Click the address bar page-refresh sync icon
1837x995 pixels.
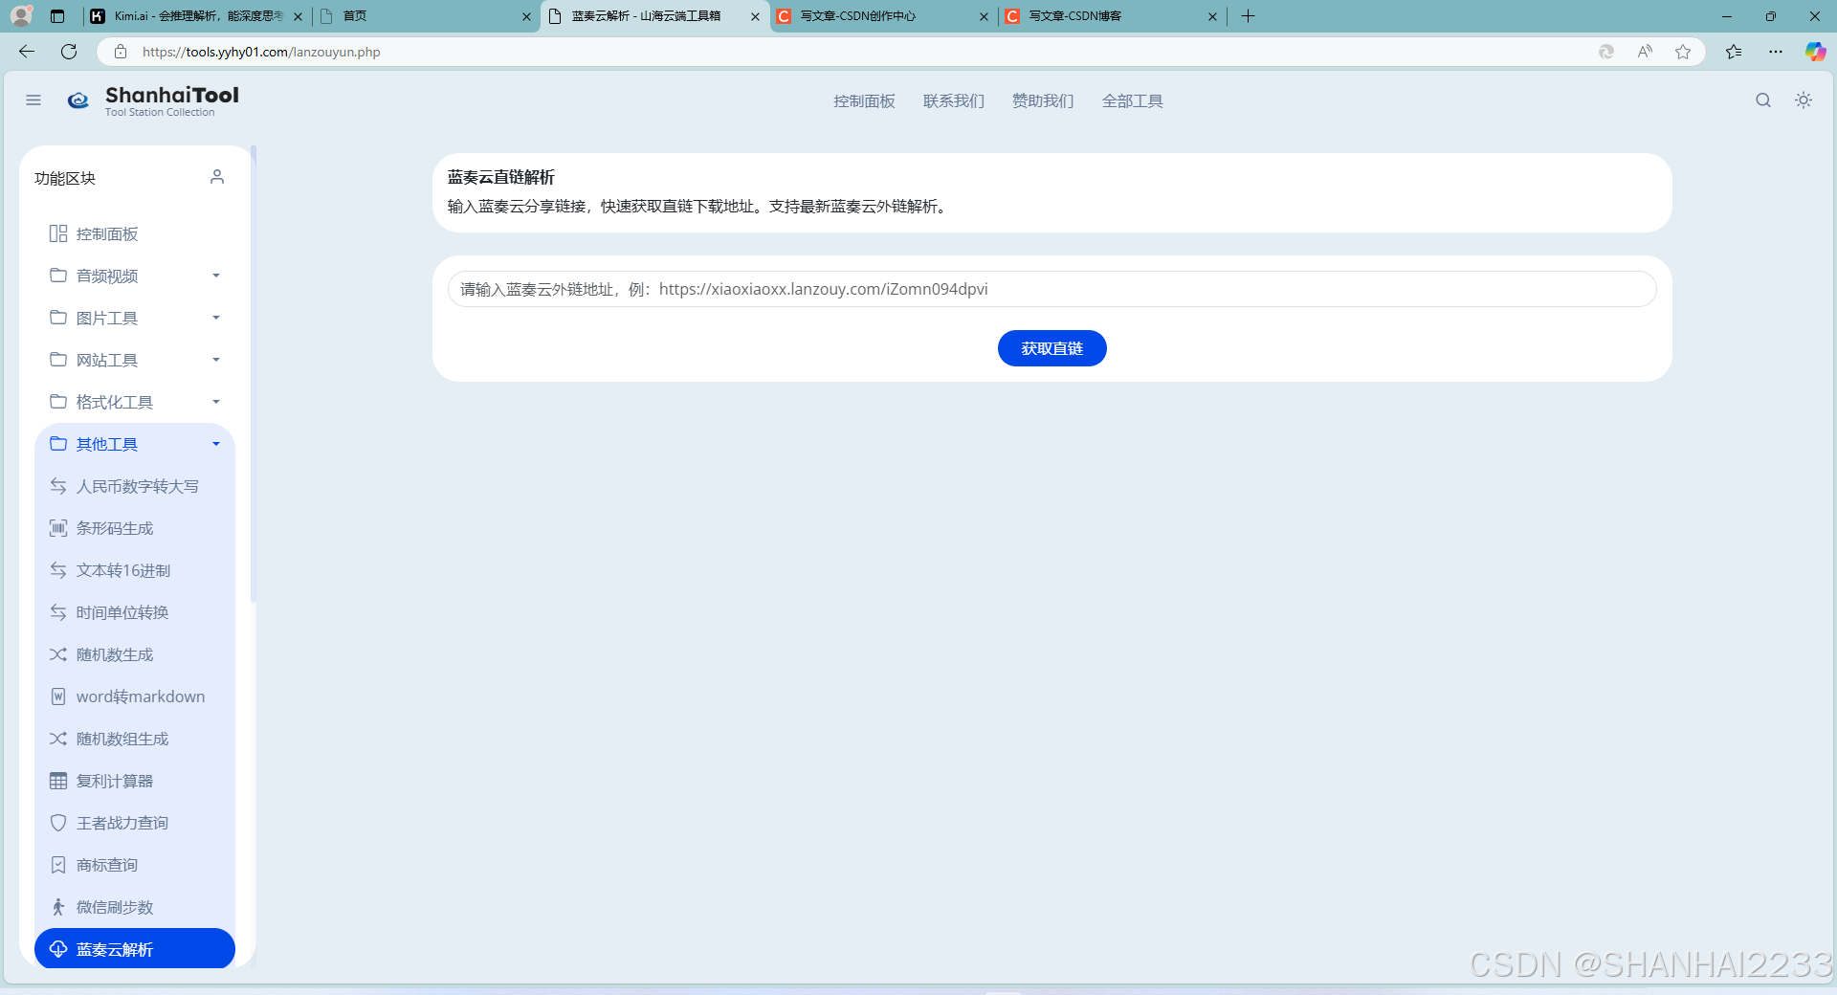(1606, 52)
